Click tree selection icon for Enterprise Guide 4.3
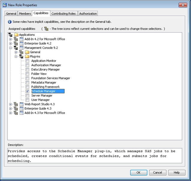This screenshot has height=181, width=191. click(16, 108)
